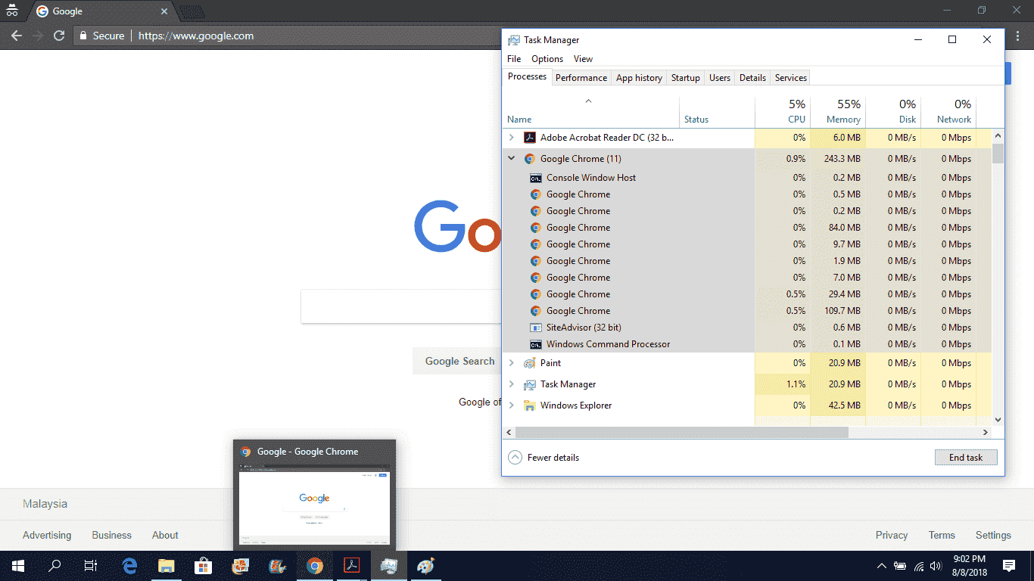Click the Console Window Host process icon

[x=535, y=178]
